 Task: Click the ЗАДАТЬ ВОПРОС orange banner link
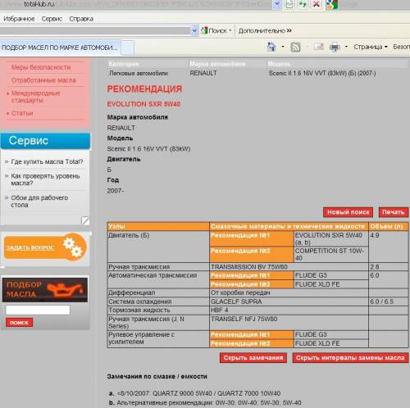tap(30, 247)
